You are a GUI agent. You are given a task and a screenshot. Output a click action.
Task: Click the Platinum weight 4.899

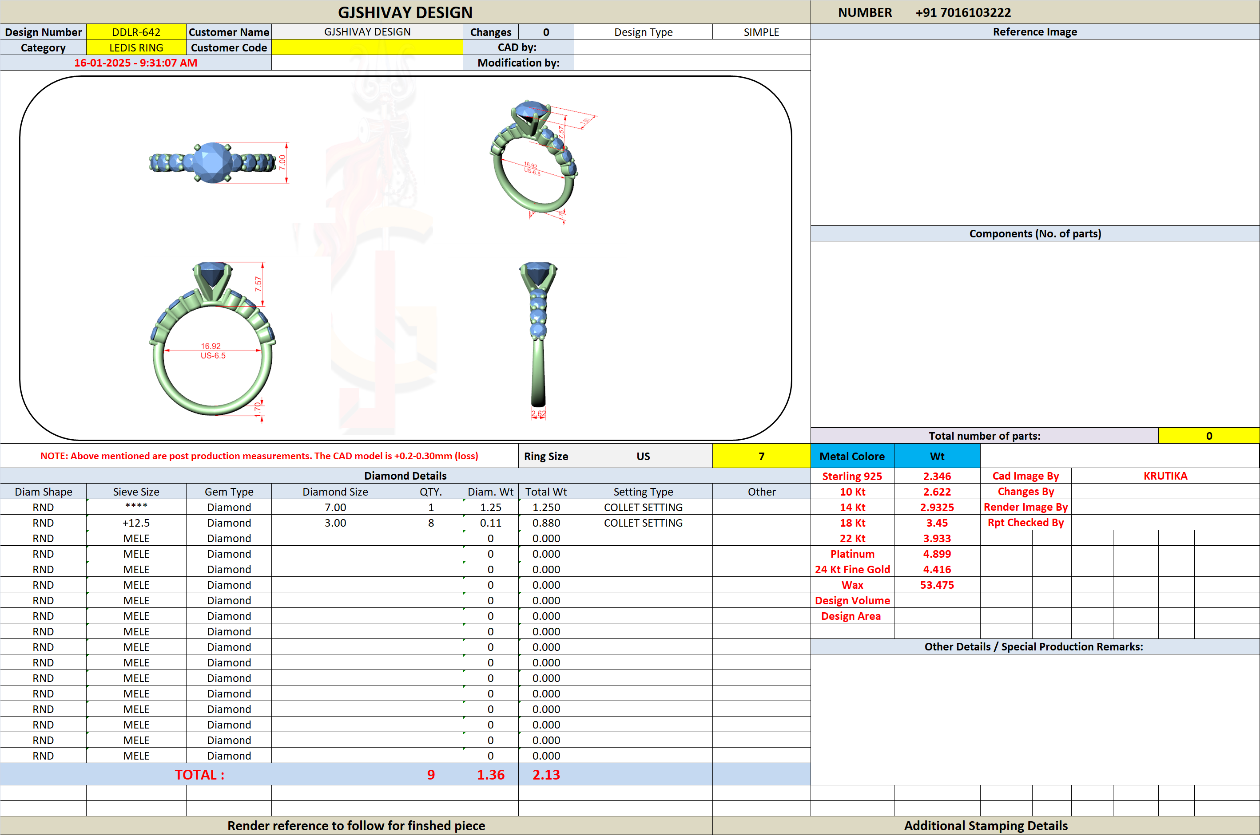[937, 554]
